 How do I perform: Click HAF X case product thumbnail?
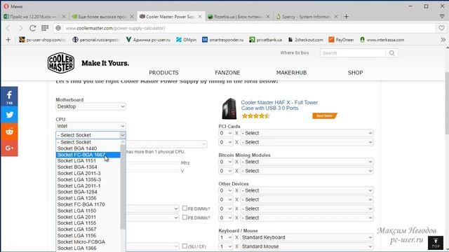click(229, 108)
